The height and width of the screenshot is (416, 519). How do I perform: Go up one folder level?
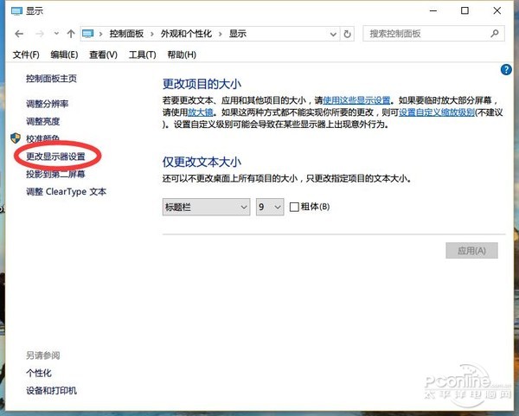[x=71, y=34]
